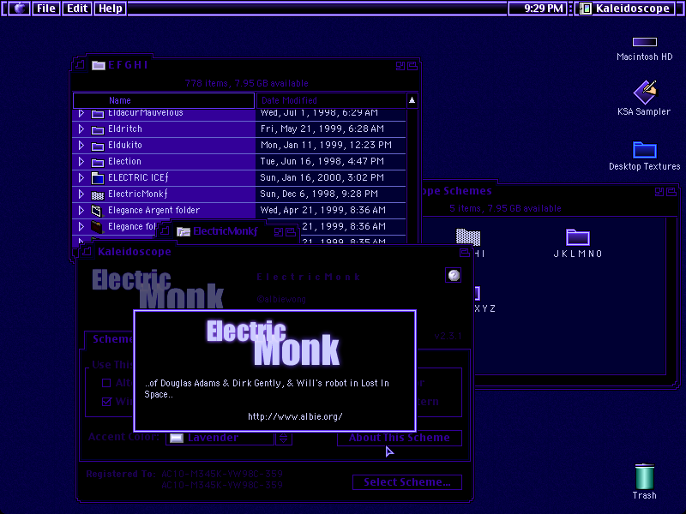Click the E F G H I window title folder icon
The height and width of the screenshot is (514, 686).
tap(99, 65)
